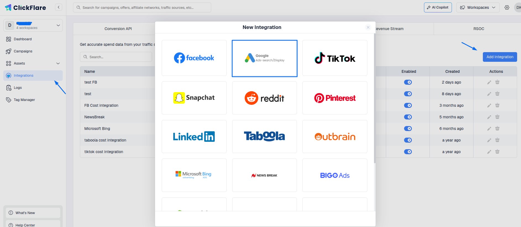Pick the TikTok integration card
Screen dimensions: 521x227
pos(335,58)
